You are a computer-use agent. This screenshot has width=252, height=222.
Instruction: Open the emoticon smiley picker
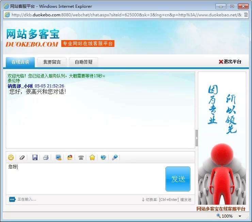11,157
